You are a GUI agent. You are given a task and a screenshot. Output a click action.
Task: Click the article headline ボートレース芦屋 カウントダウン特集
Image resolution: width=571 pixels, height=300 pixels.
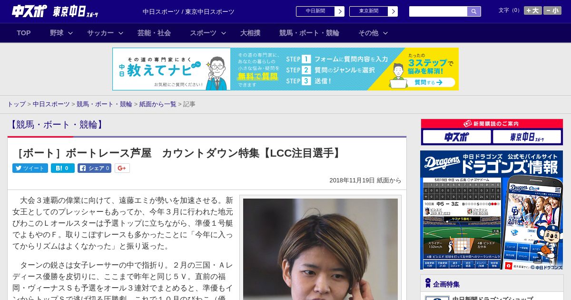tap(178, 153)
